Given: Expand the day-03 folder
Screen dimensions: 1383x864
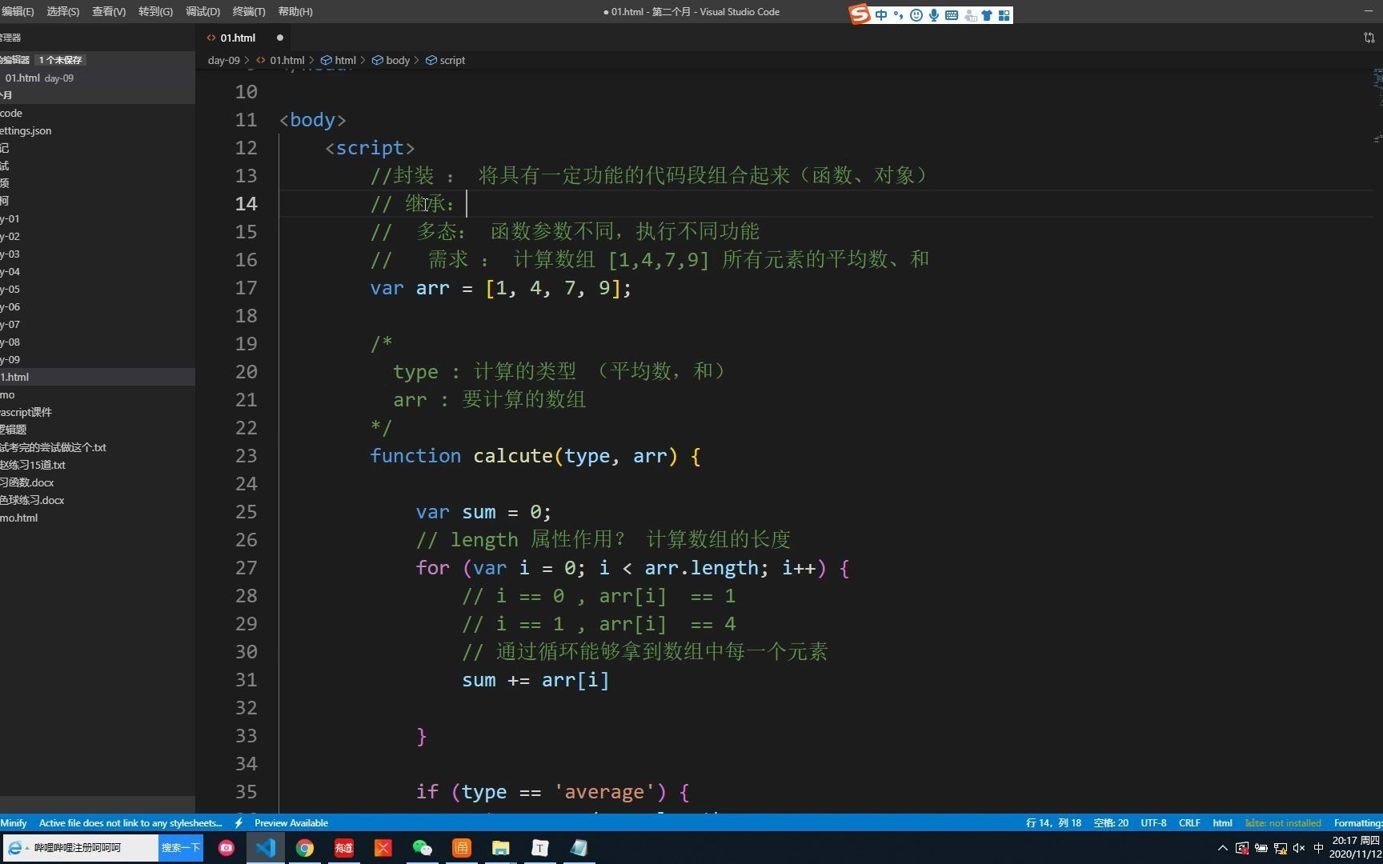Looking at the screenshot, I should click(x=98, y=254).
